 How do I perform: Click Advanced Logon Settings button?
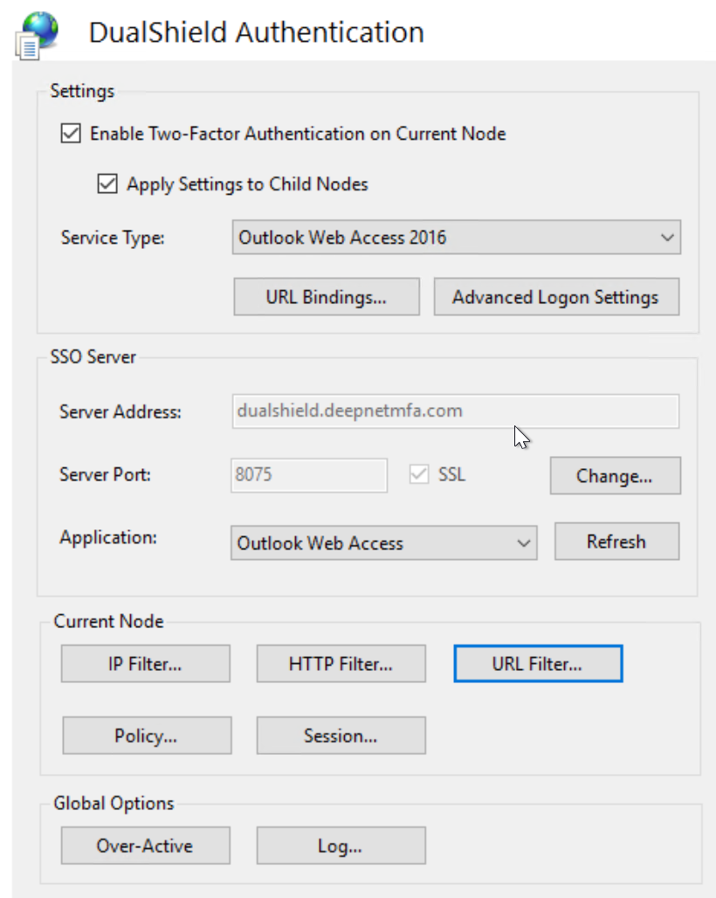(x=555, y=297)
